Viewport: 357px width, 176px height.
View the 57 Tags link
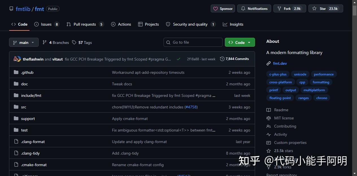coord(82,43)
